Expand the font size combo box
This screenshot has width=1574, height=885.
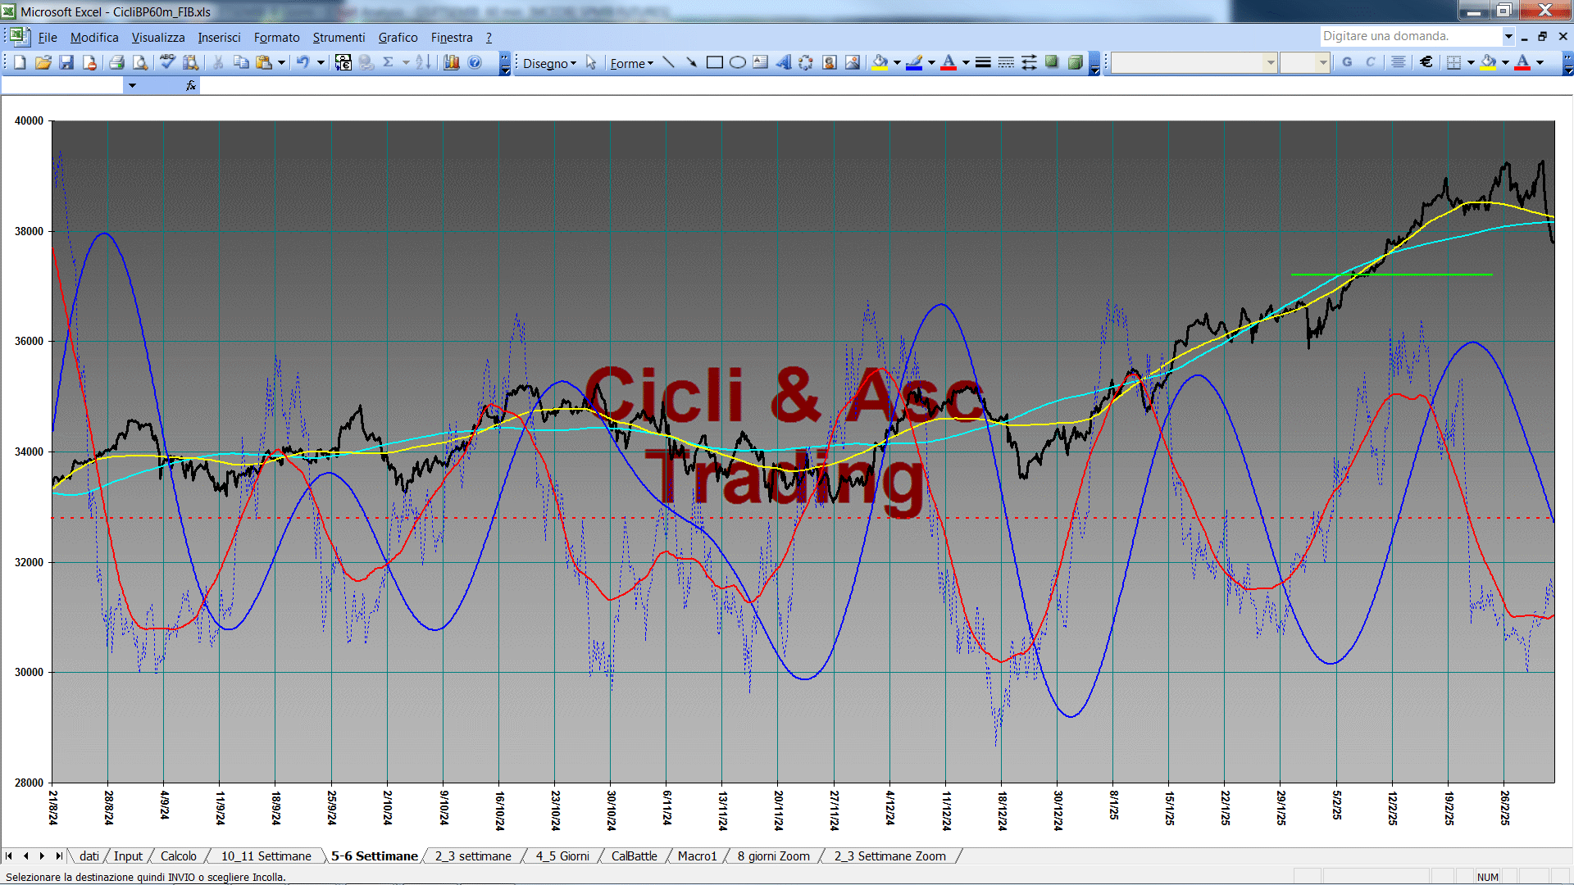tap(1322, 62)
